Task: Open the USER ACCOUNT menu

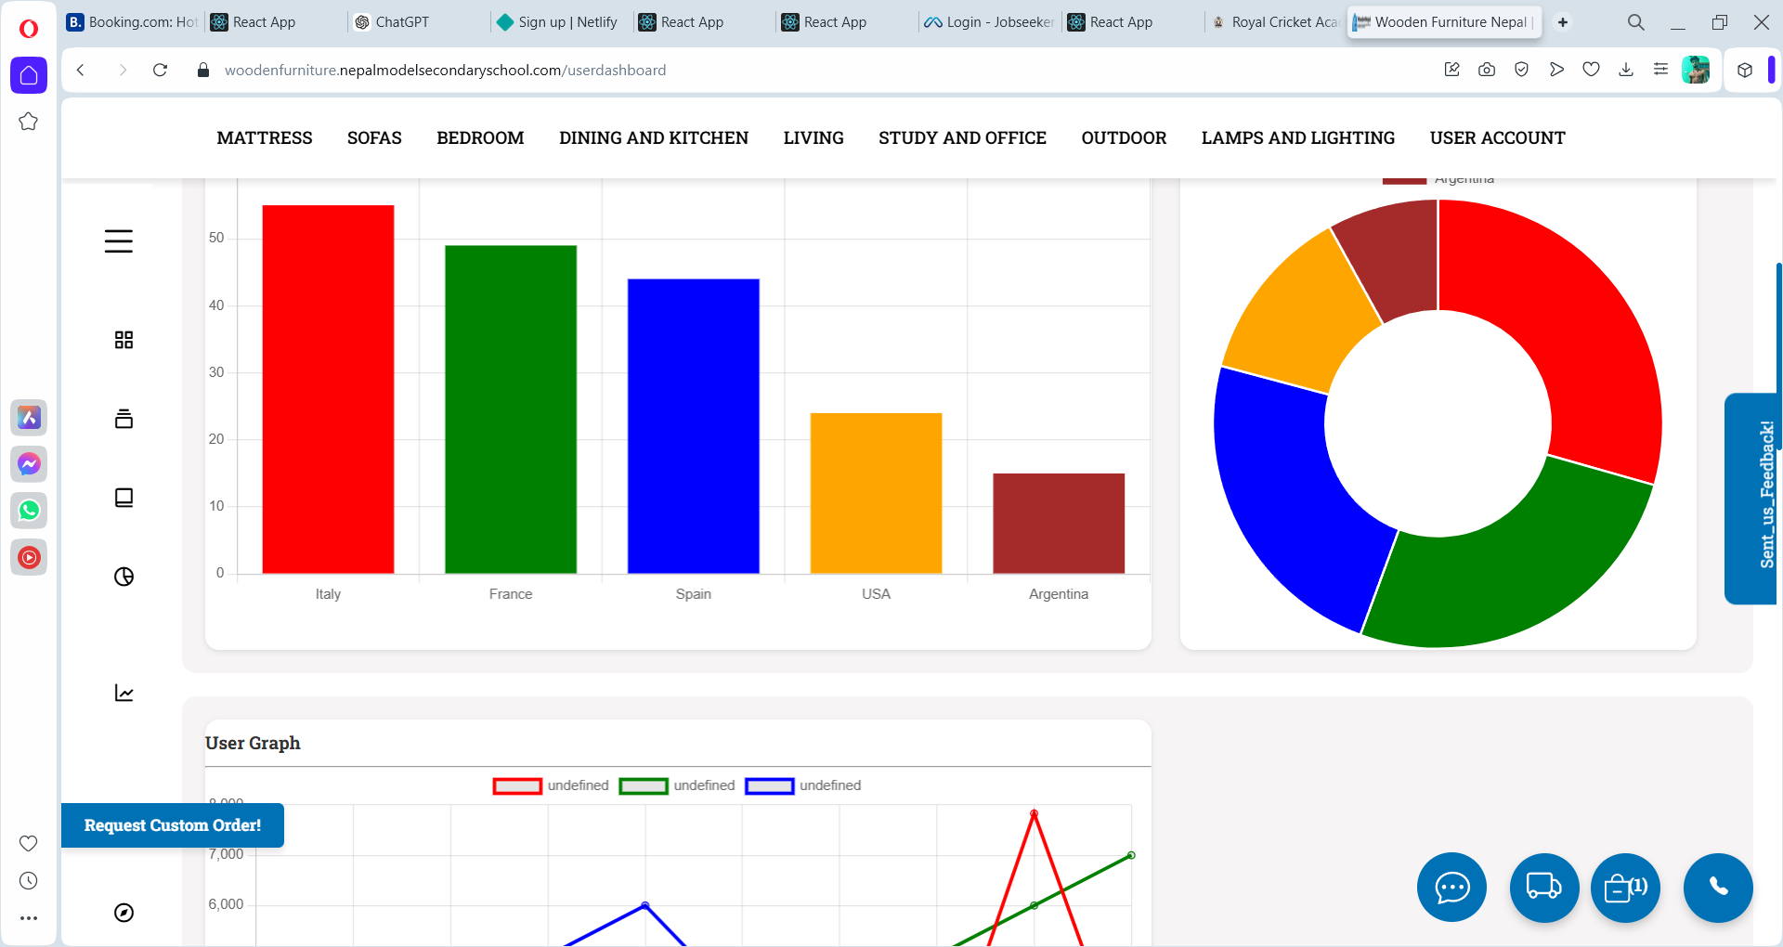Action: tap(1497, 138)
